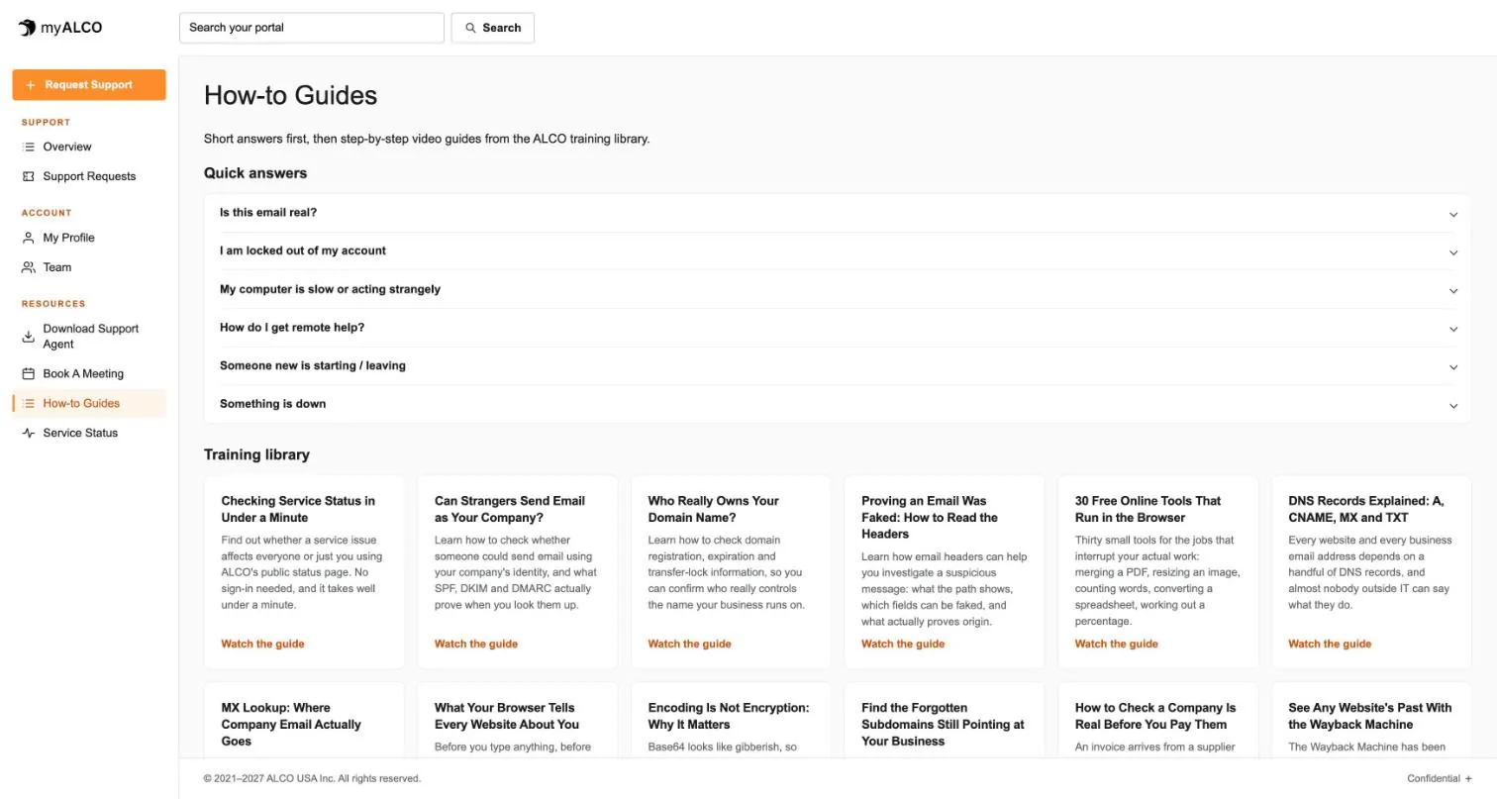Click the Search button
This screenshot has height=799, width=1497.
click(x=493, y=28)
